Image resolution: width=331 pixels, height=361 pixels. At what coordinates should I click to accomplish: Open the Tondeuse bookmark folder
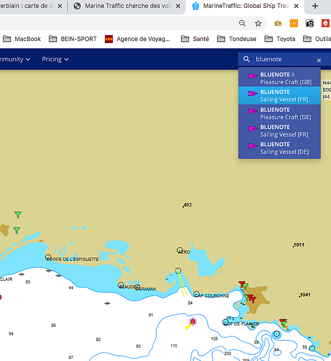click(236, 39)
